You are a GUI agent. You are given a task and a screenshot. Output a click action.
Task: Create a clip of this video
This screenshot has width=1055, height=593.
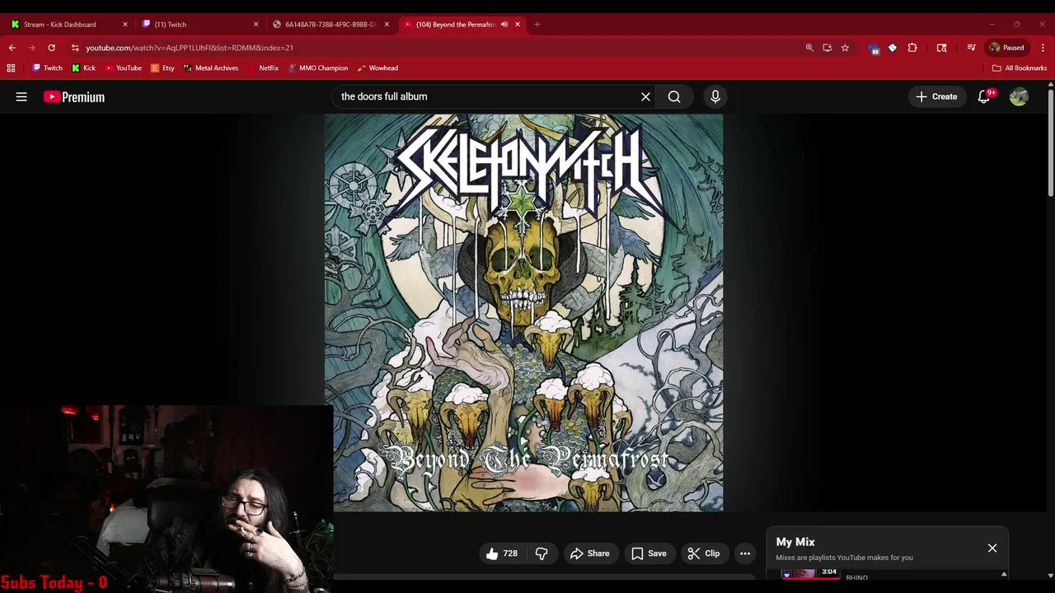(704, 553)
